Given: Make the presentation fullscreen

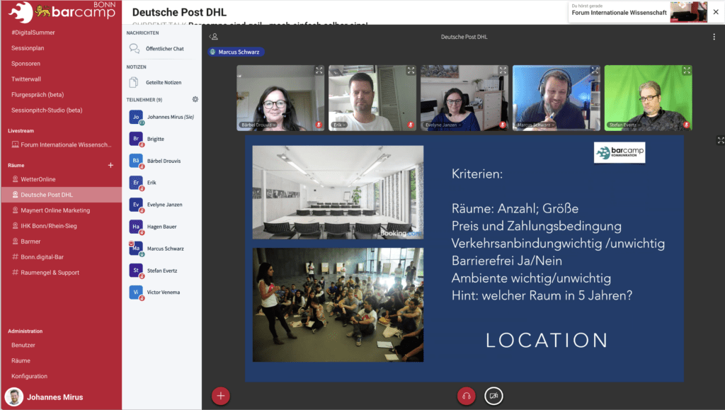Looking at the screenshot, I should [720, 140].
